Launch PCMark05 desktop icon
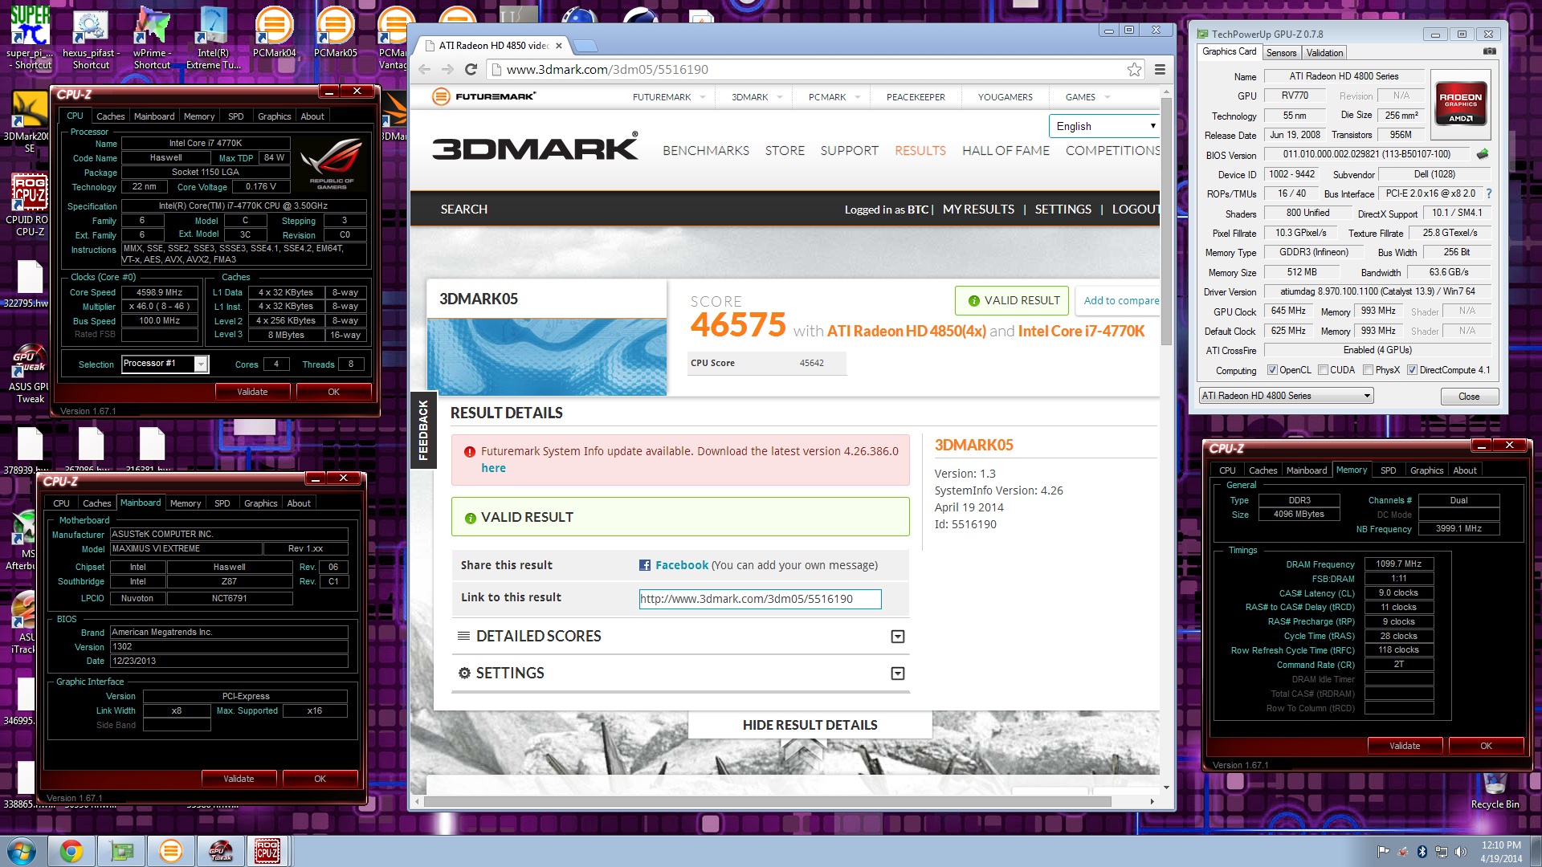This screenshot has height=867, width=1542. pos(335,32)
